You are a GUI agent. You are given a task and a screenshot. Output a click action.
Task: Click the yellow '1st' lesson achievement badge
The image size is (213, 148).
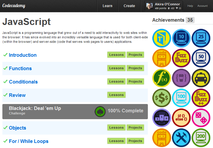point(162,38)
